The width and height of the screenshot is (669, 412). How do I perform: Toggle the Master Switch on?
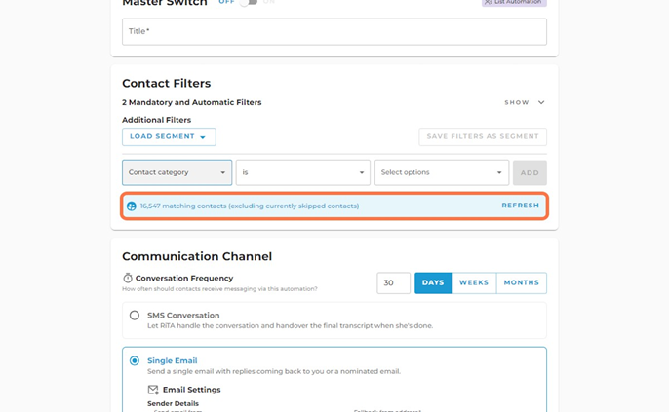249,2
